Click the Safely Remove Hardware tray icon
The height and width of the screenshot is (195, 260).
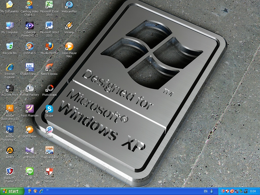[241, 191]
